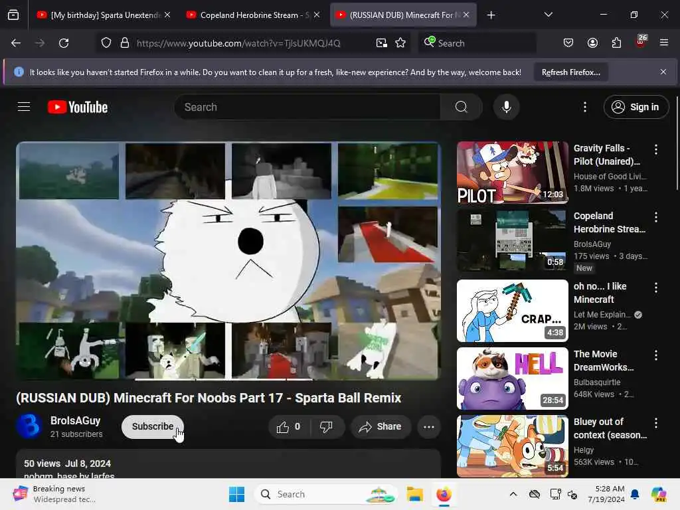Image resolution: width=680 pixels, height=510 pixels.
Task: Open Firefox account icon
Action: 593,43
